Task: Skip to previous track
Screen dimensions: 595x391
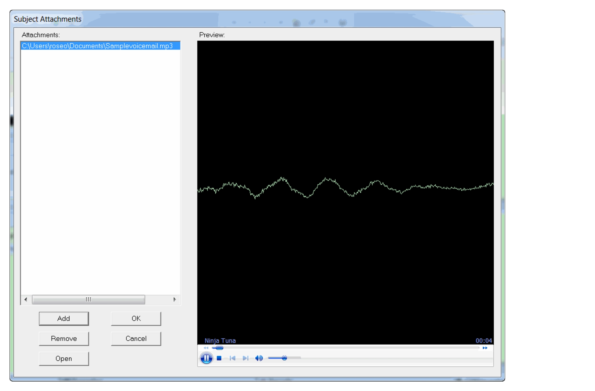Action: [x=233, y=358]
